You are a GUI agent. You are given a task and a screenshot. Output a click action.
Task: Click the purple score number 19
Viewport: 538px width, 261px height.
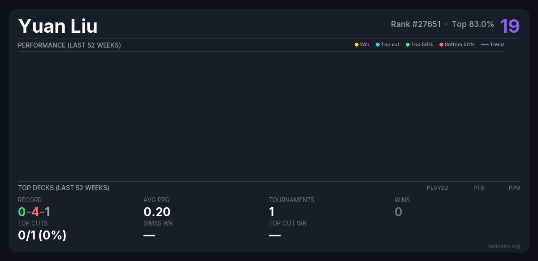coord(510,26)
